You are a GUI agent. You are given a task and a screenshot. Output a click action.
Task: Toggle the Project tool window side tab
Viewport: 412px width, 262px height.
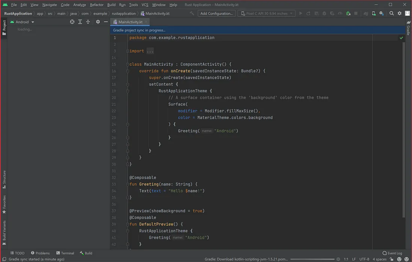pos(4,28)
